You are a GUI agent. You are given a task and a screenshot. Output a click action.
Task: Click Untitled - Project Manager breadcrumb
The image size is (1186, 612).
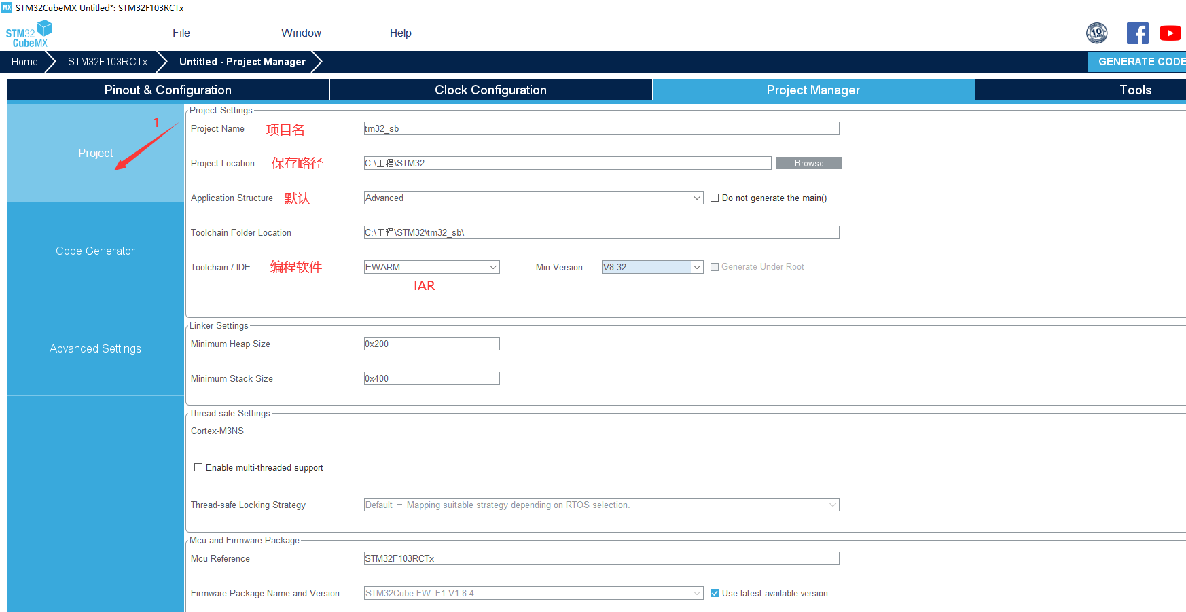click(x=242, y=61)
